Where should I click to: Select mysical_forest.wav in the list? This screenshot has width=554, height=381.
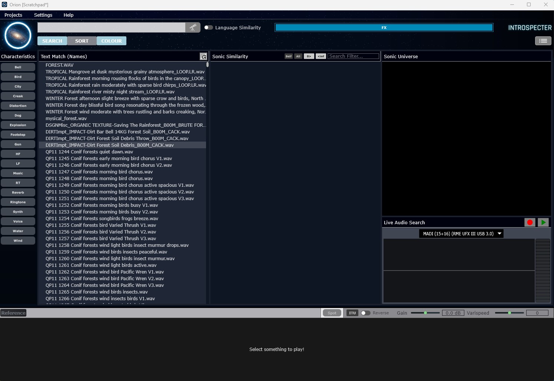pyautogui.click(x=66, y=119)
